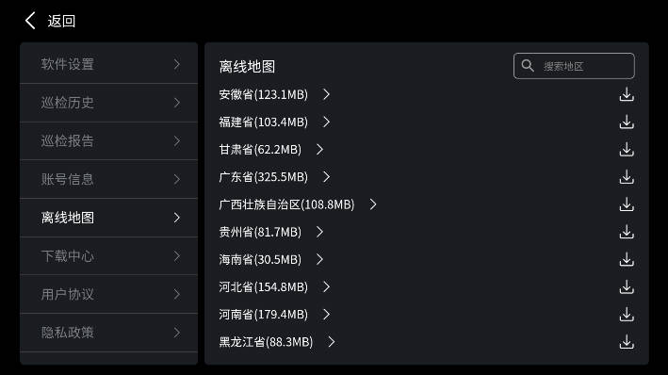Viewport: 668px width, 375px height.
Task: Download the 安徽省 offline map
Action: (x=627, y=94)
